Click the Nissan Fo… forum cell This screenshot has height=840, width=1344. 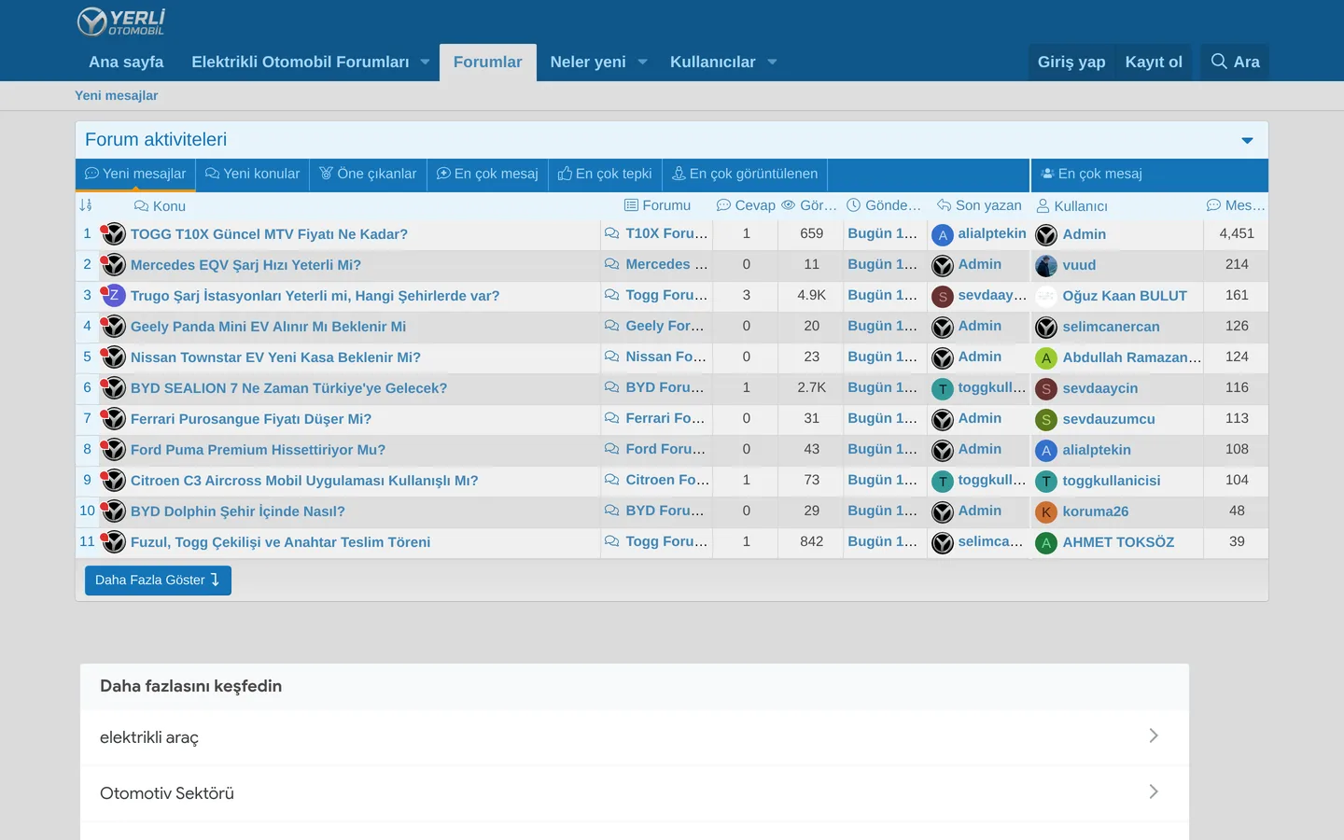point(666,357)
